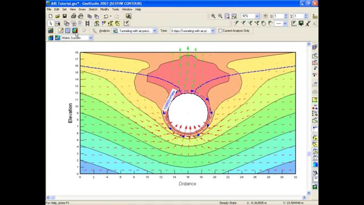Click the zoom-to-region icon beside Zoom Out
The image size is (364, 205).
click(x=227, y=16)
